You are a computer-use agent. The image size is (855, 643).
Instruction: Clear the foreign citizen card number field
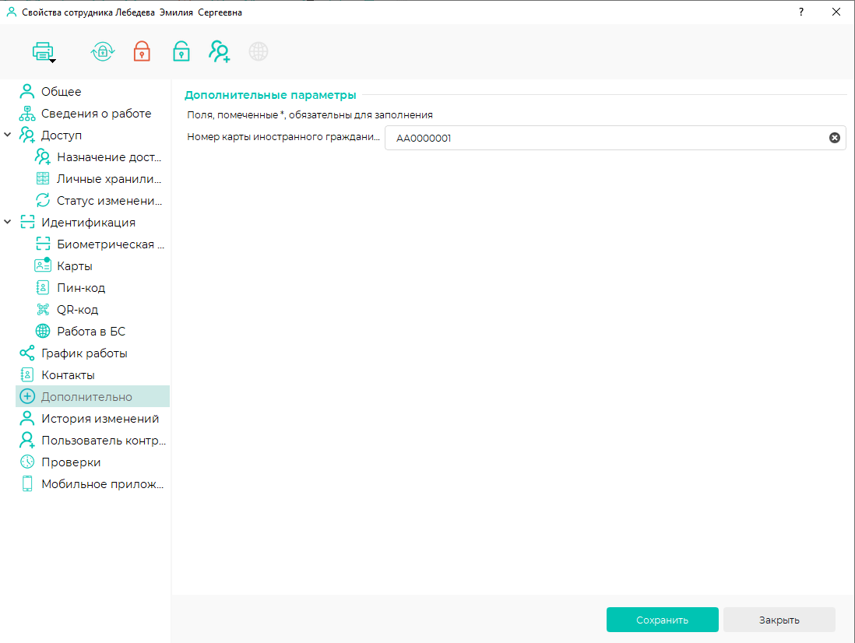834,138
